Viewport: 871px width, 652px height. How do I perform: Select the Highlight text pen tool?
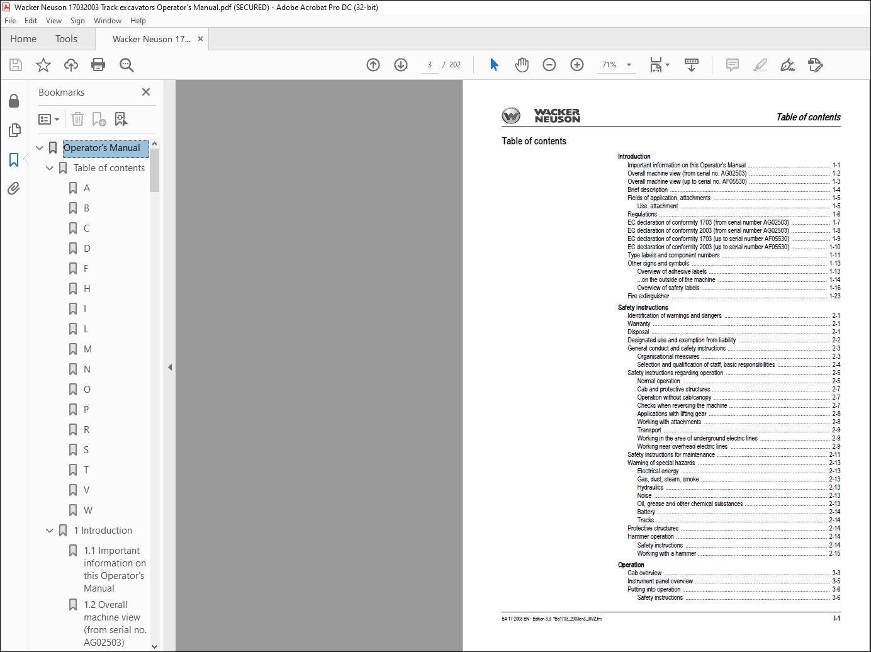pos(760,65)
